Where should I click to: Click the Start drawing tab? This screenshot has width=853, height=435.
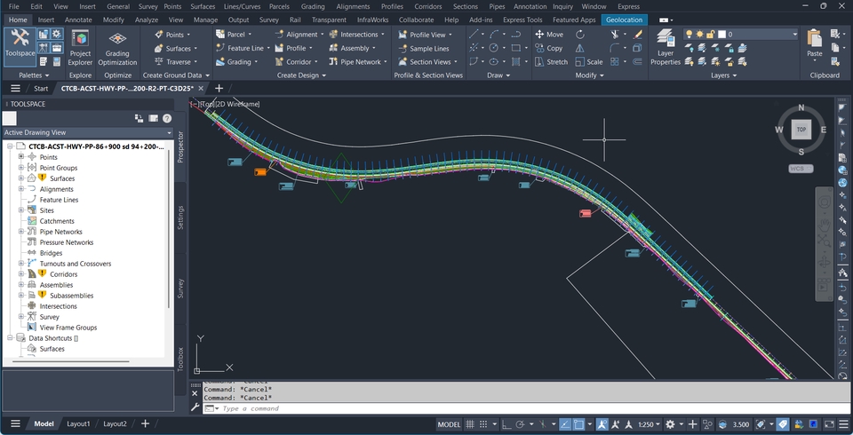41,89
